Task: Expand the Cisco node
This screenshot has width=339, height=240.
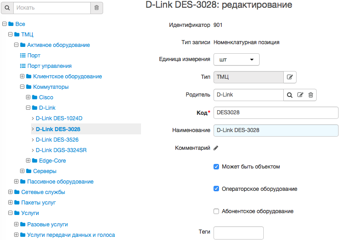Action: (28, 97)
